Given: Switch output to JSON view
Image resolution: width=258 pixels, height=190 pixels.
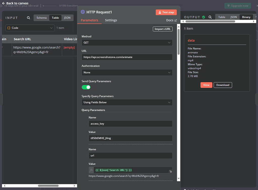Looking at the screenshot, I should pos(234,17).
